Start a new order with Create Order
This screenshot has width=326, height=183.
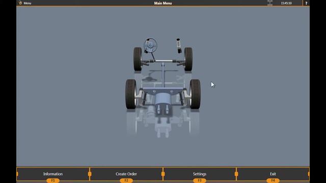coord(126,174)
